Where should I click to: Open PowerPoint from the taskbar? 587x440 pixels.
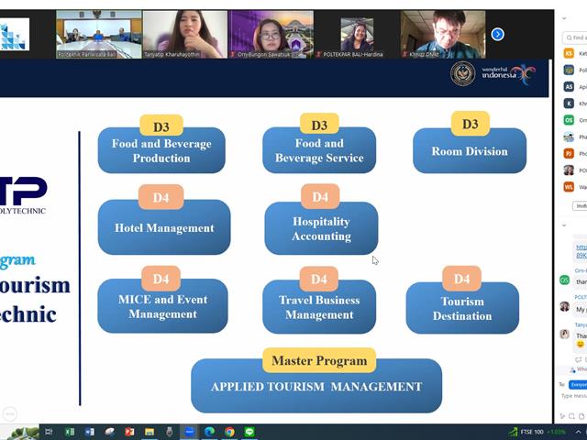129,432
